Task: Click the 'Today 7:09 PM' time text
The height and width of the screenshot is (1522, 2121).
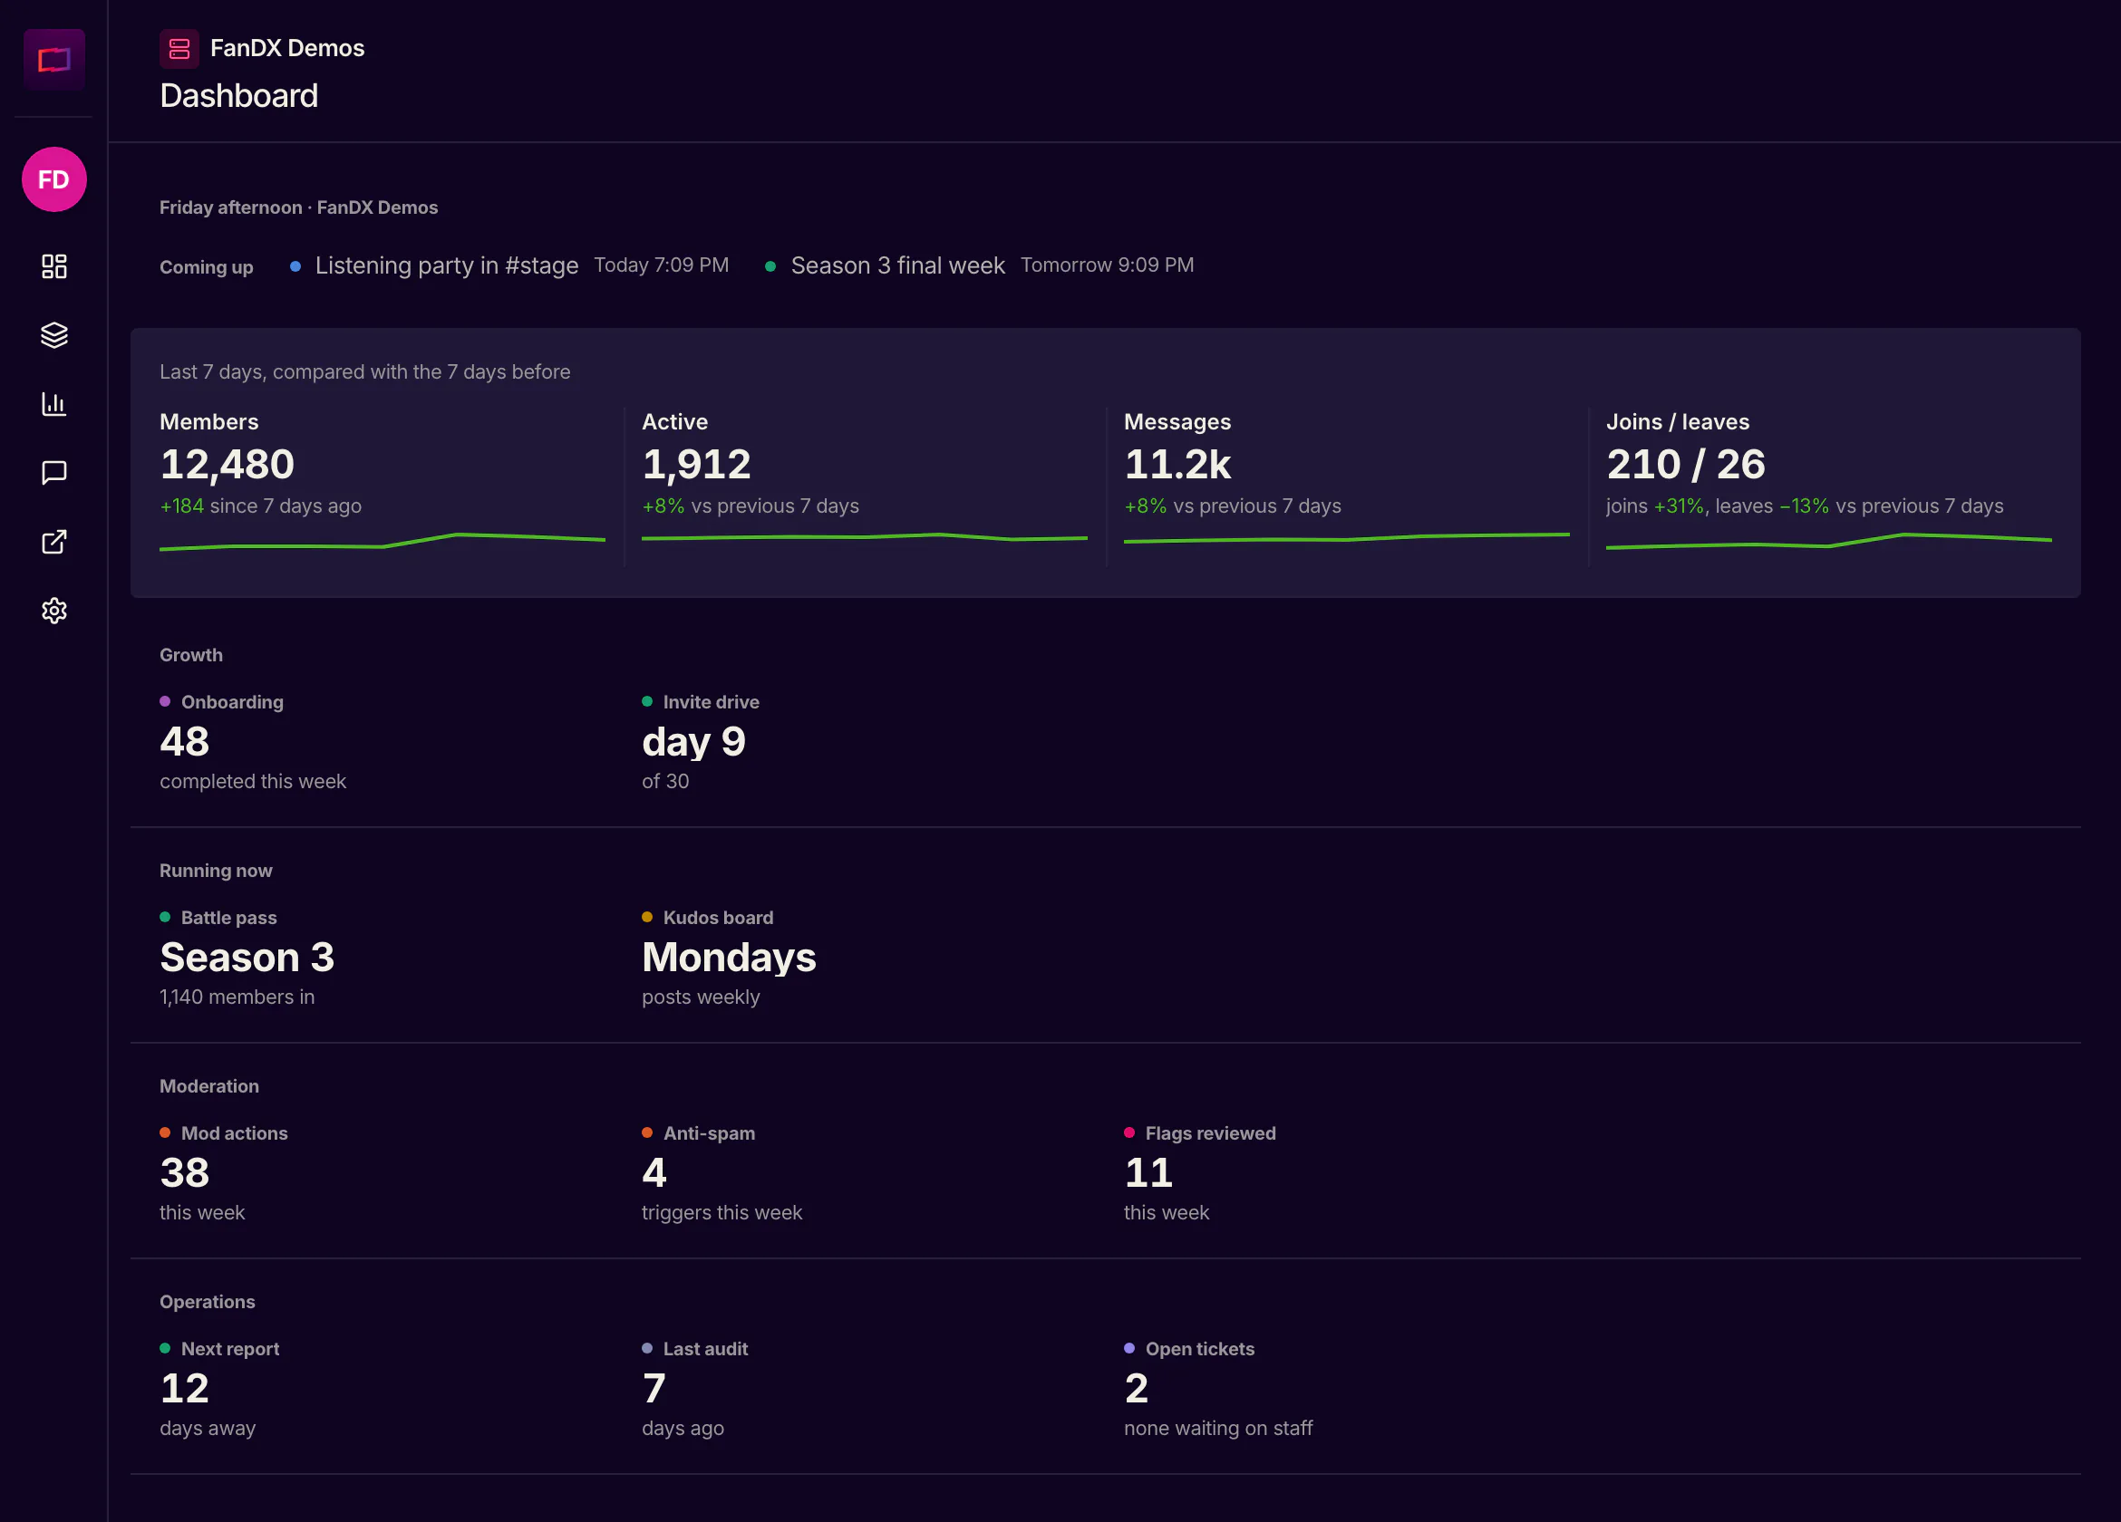Action: (661, 265)
